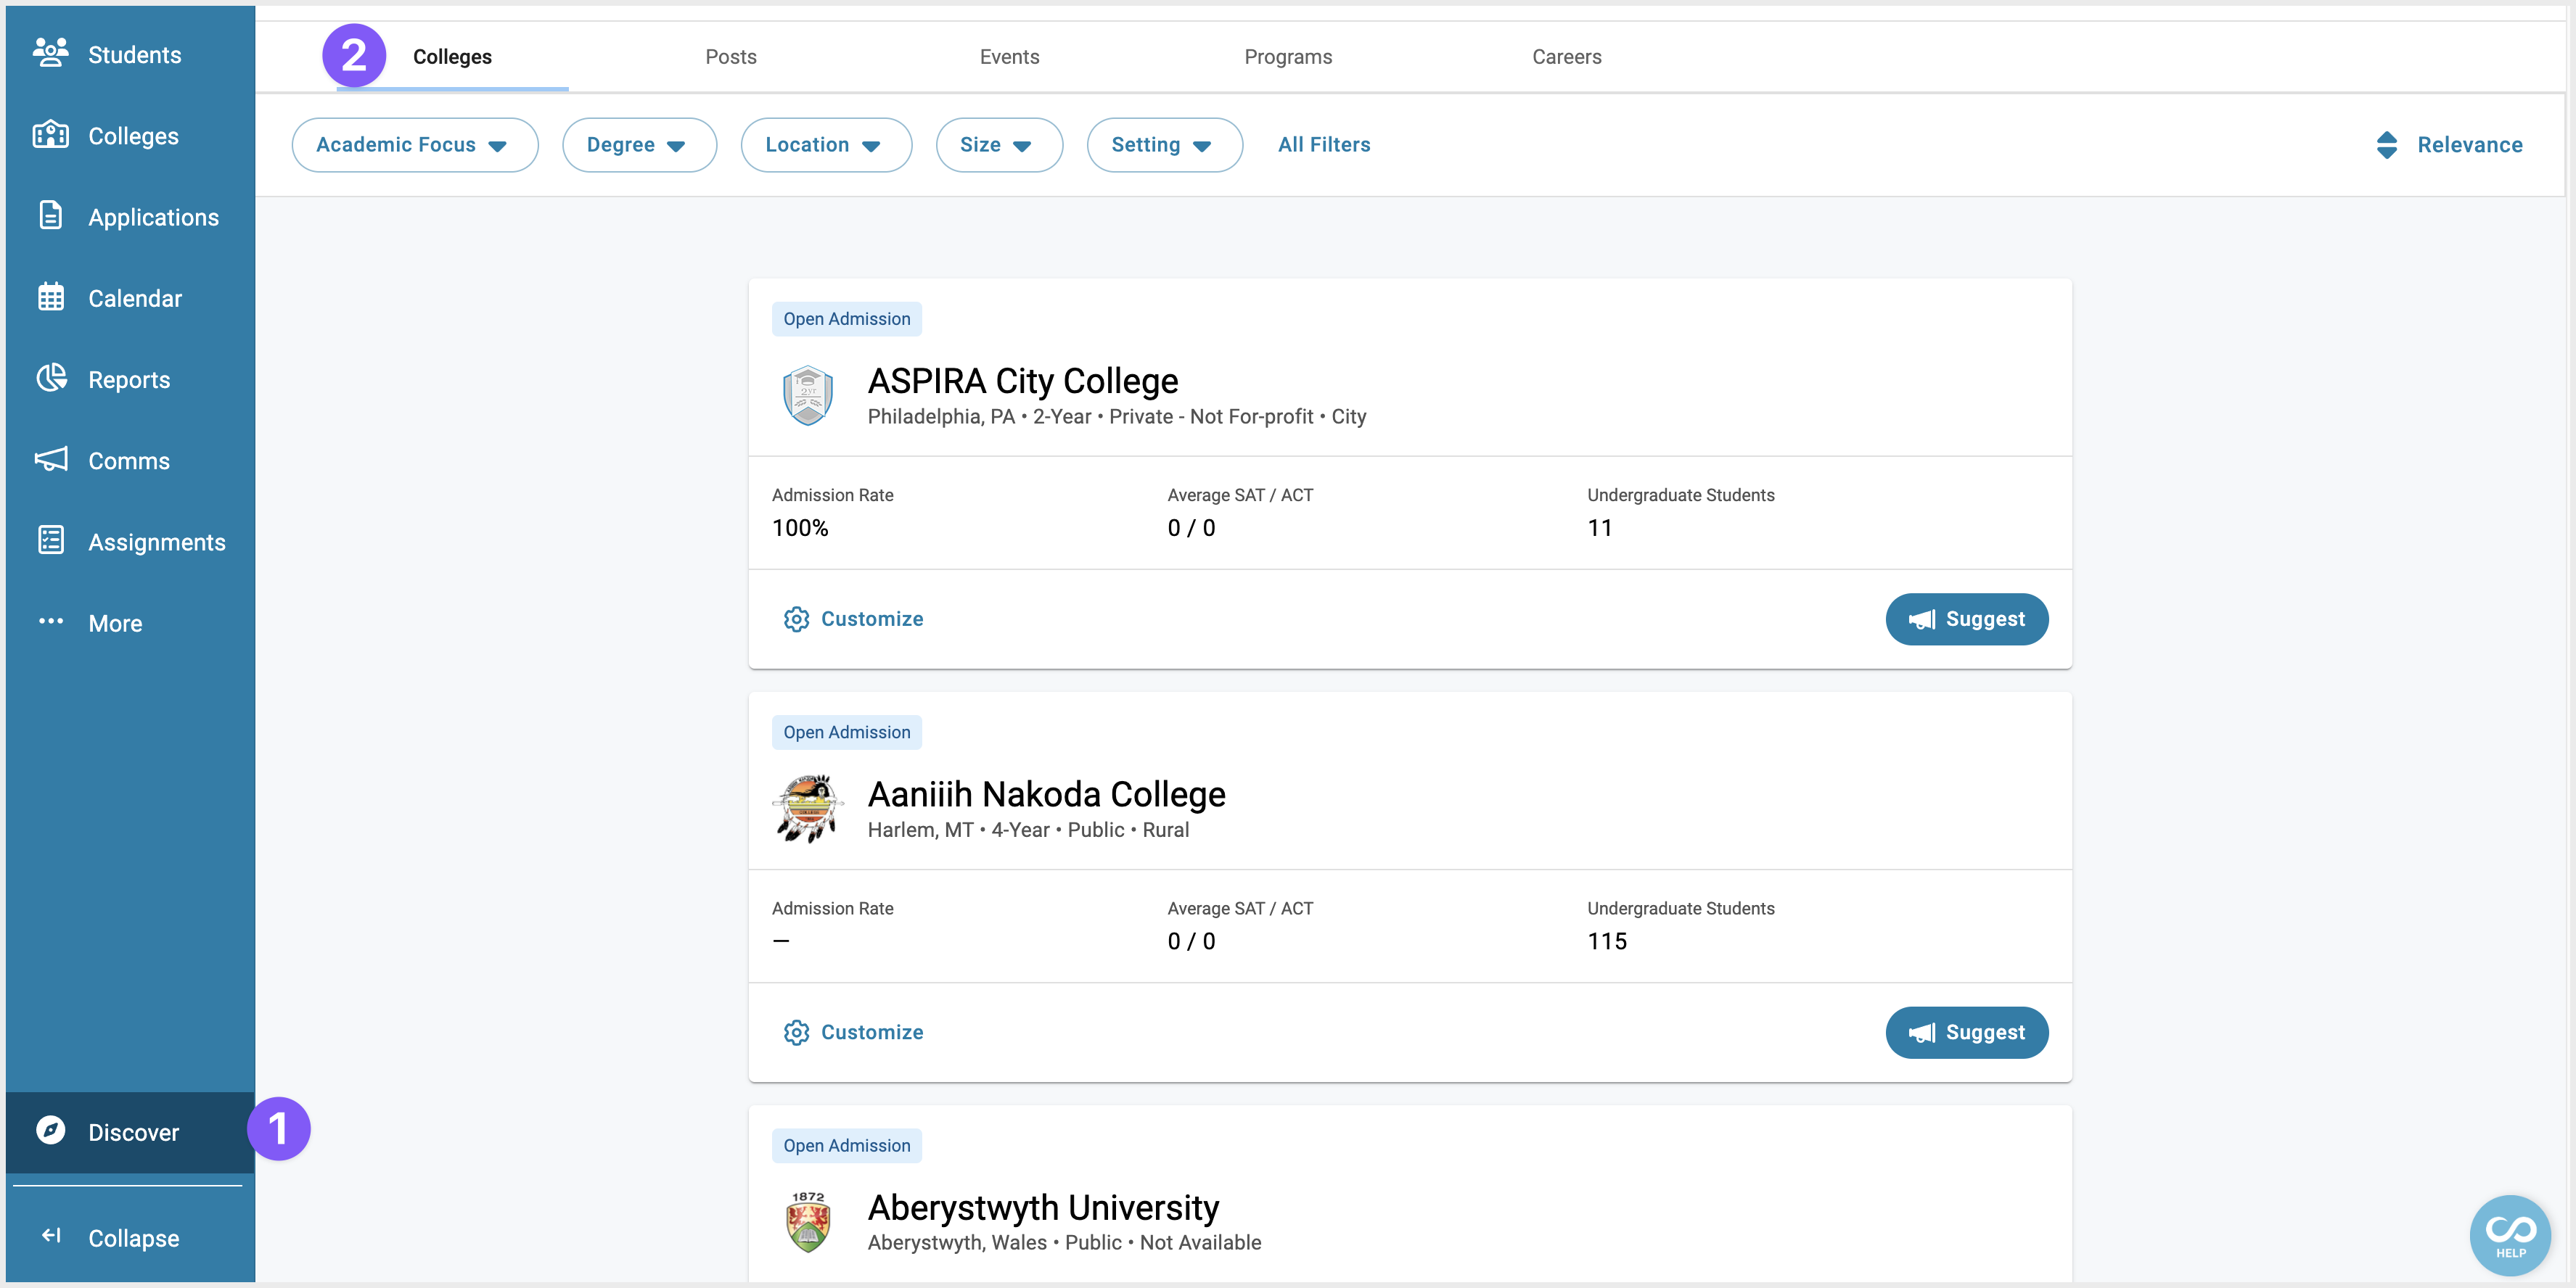Viewport: 2576px width, 1288px height.
Task: Click undergraduate students value 11
Action: [x=1599, y=527]
